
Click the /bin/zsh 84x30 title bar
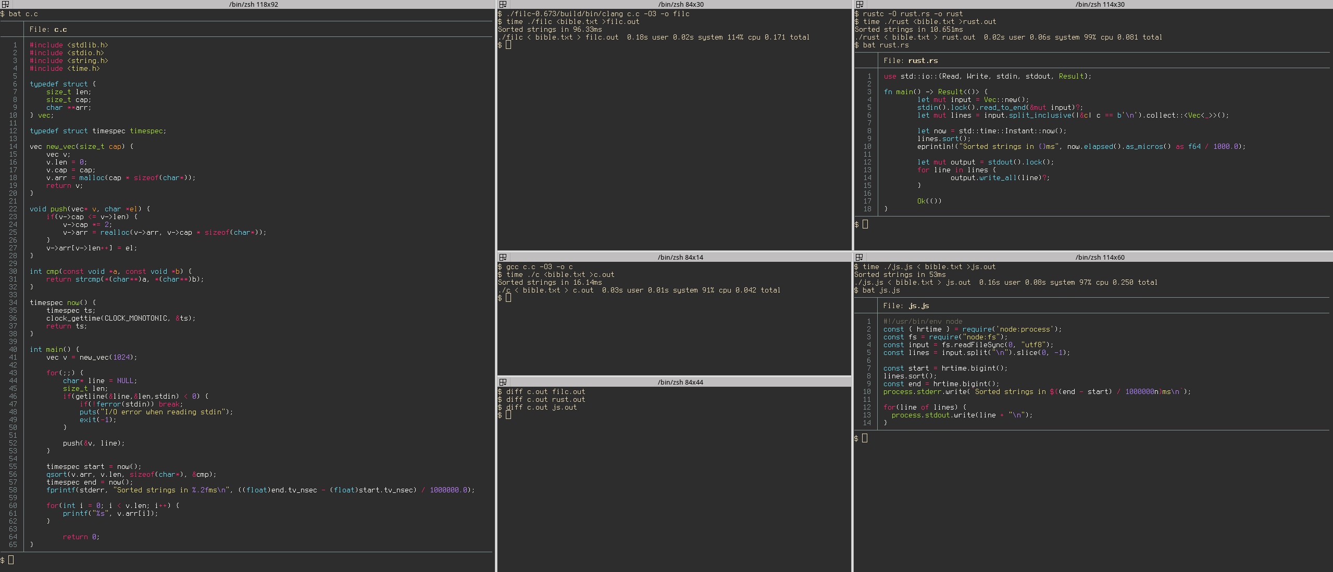pos(680,4)
